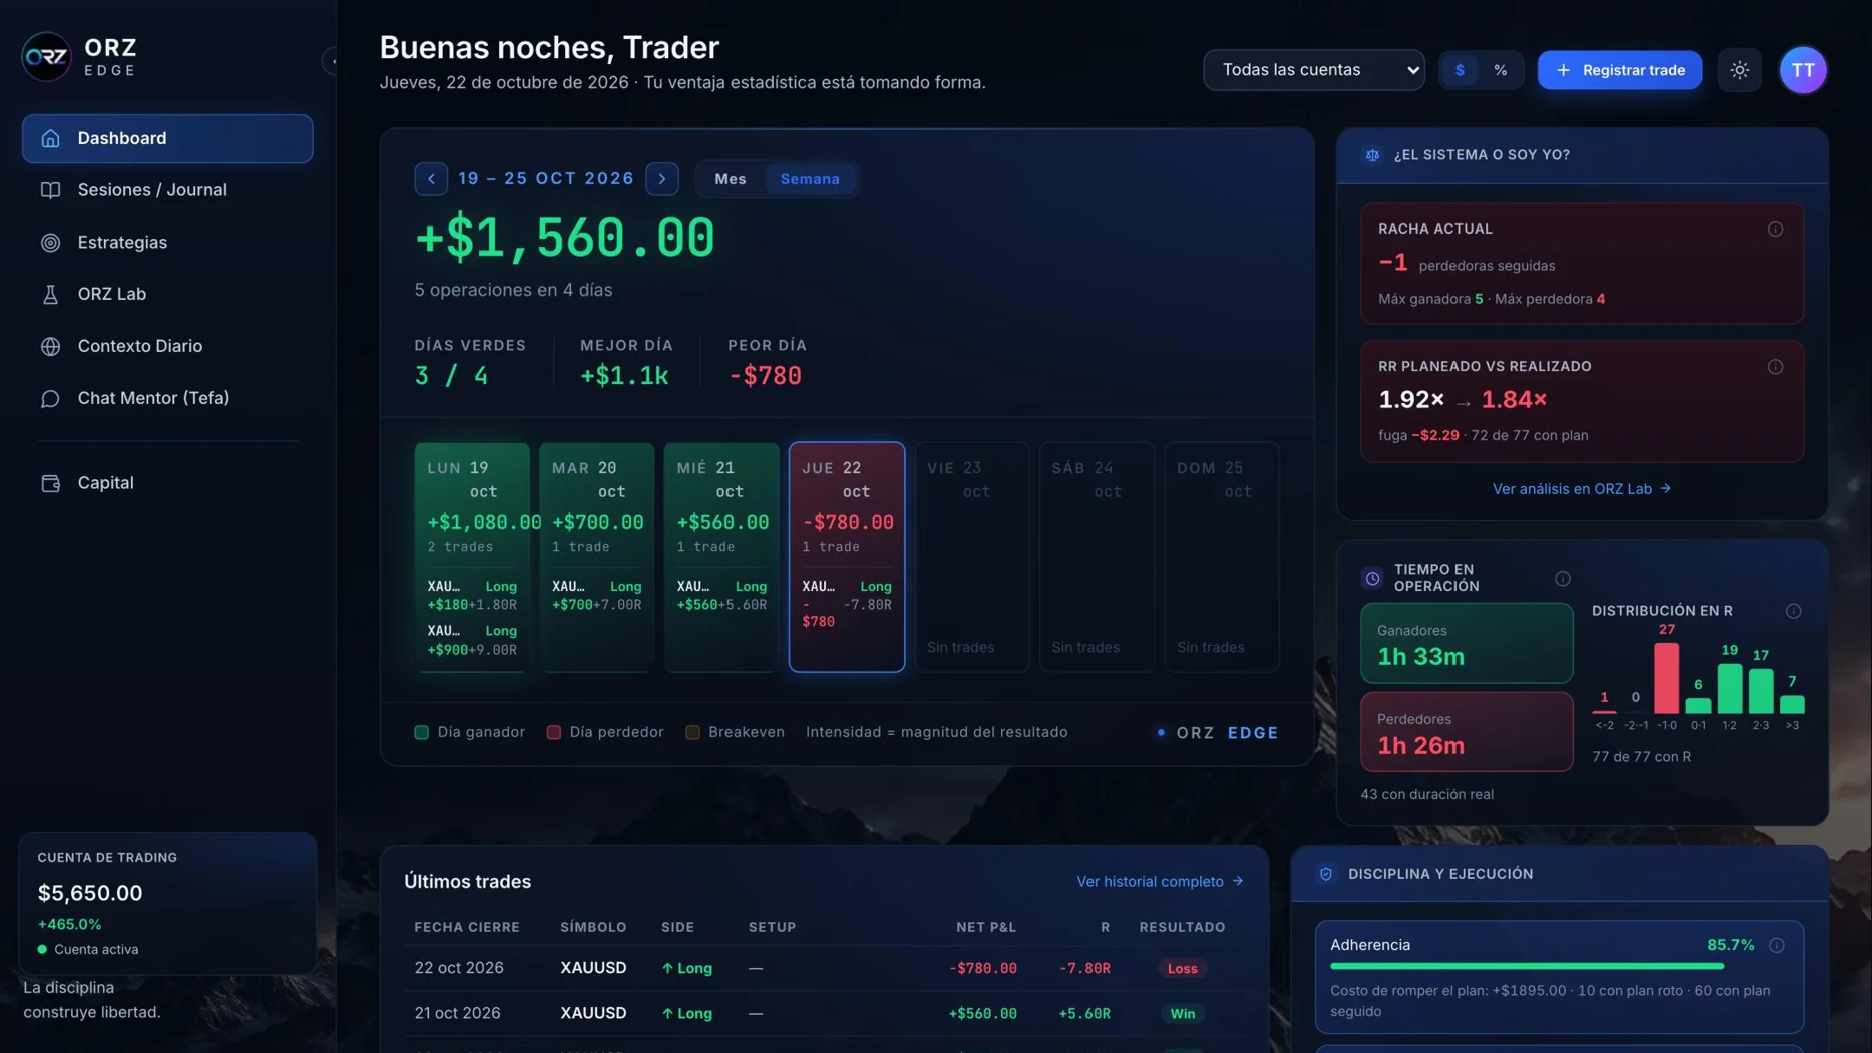Select the MIÉ 21 oct day card

coord(721,557)
